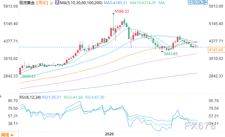
Task: Click the jump to chart end icon
Action: tap(200, 2)
